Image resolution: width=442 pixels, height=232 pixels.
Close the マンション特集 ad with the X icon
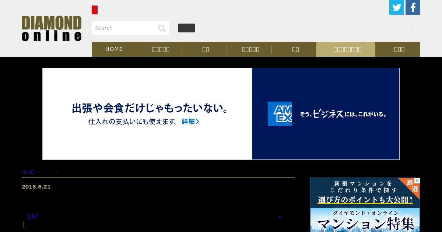(417, 181)
